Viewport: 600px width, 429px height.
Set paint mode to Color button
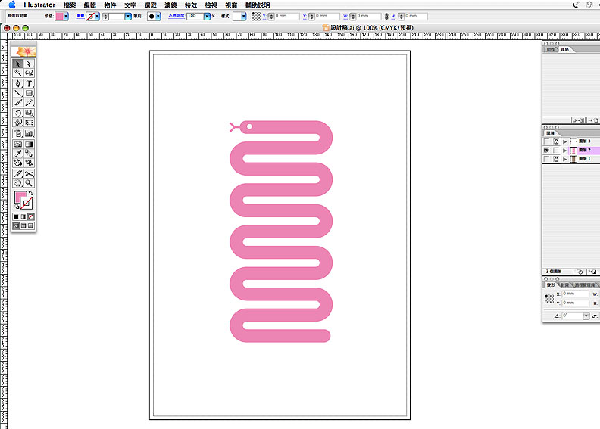[x=16, y=216]
